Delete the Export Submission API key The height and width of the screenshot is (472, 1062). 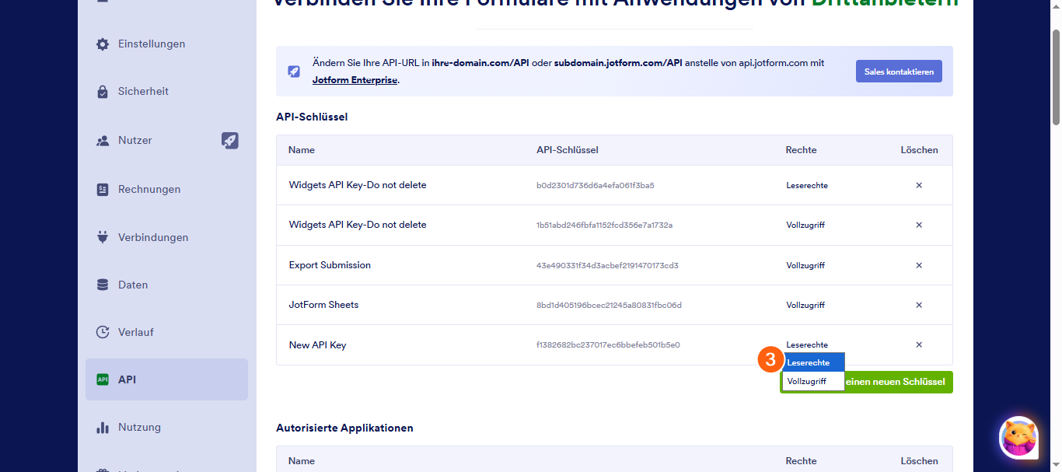pos(919,265)
